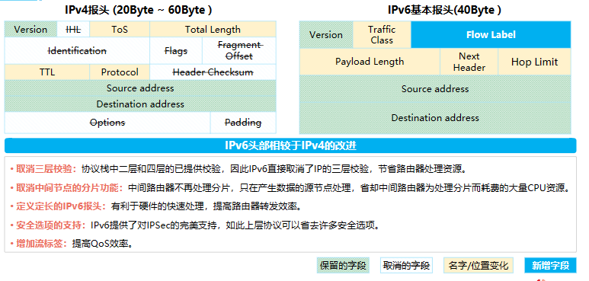
Task: Select the Traffic Class field in the IPv6 header
Action: coord(382,34)
